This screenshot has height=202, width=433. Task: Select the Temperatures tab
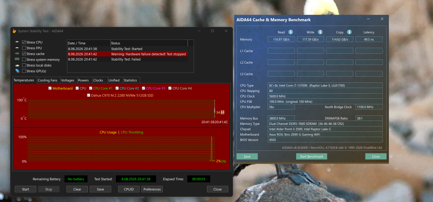pos(24,80)
